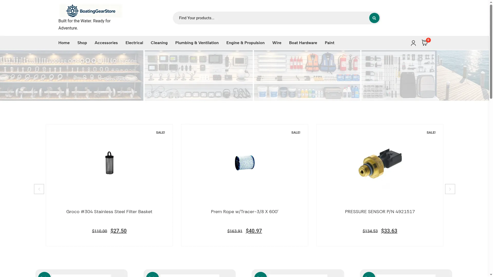Click the crossed-out $110.00 price

[99, 231]
